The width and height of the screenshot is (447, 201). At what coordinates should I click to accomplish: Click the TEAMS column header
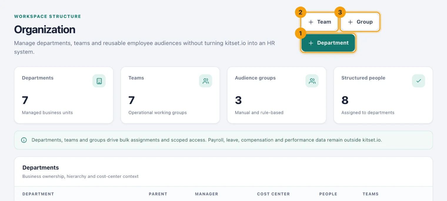point(371,194)
